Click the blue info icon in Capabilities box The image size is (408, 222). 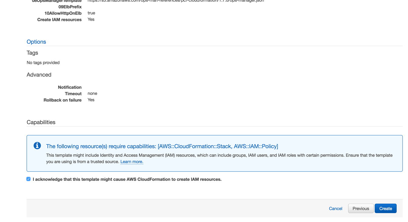tap(37, 146)
